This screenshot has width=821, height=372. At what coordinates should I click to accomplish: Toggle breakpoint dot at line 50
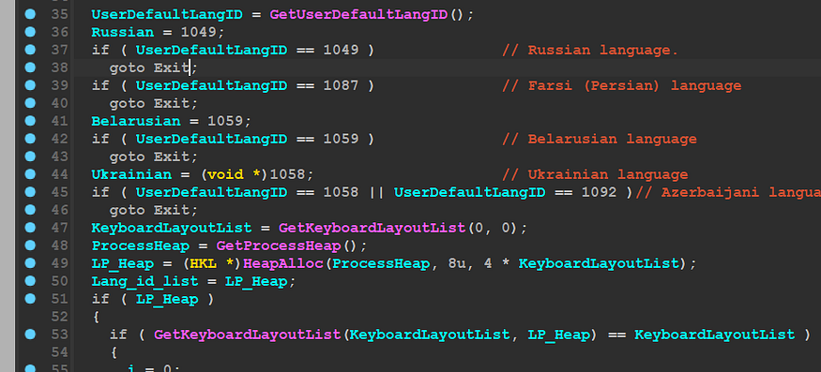(30, 281)
